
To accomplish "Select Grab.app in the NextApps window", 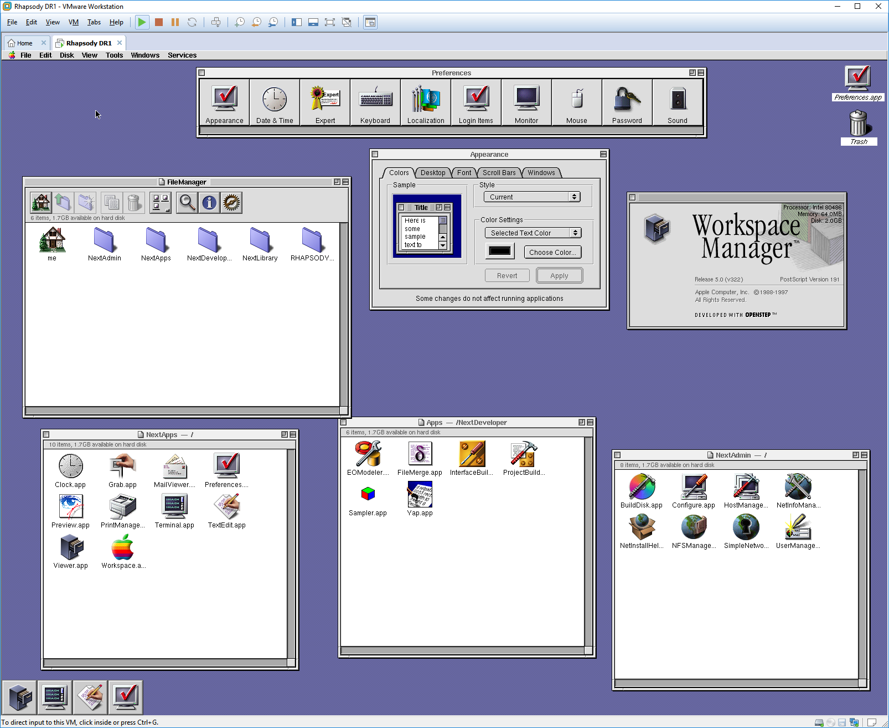I will tap(122, 470).
